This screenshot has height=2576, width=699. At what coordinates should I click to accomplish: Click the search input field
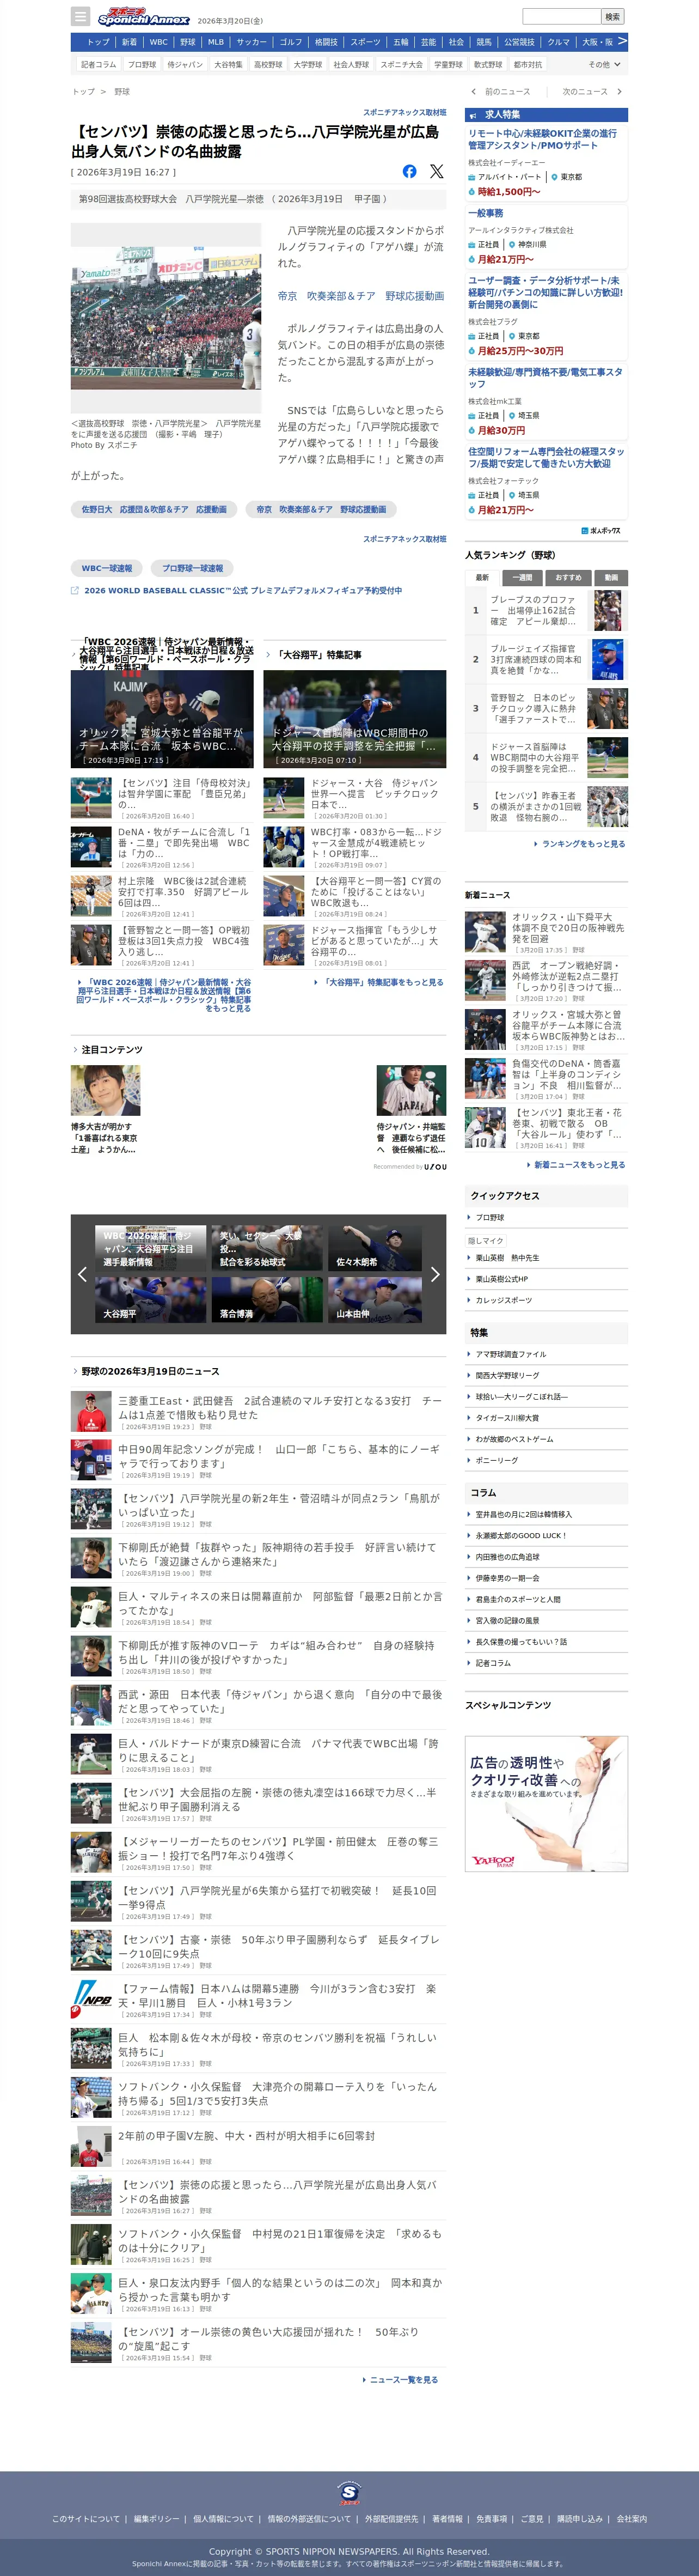click(561, 16)
